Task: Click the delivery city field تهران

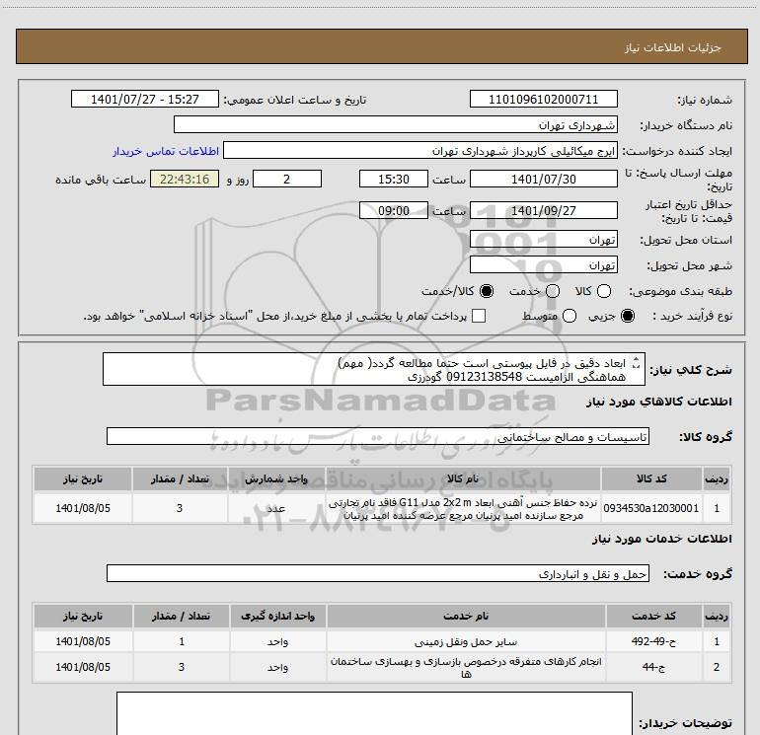Action: (x=543, y=265)
